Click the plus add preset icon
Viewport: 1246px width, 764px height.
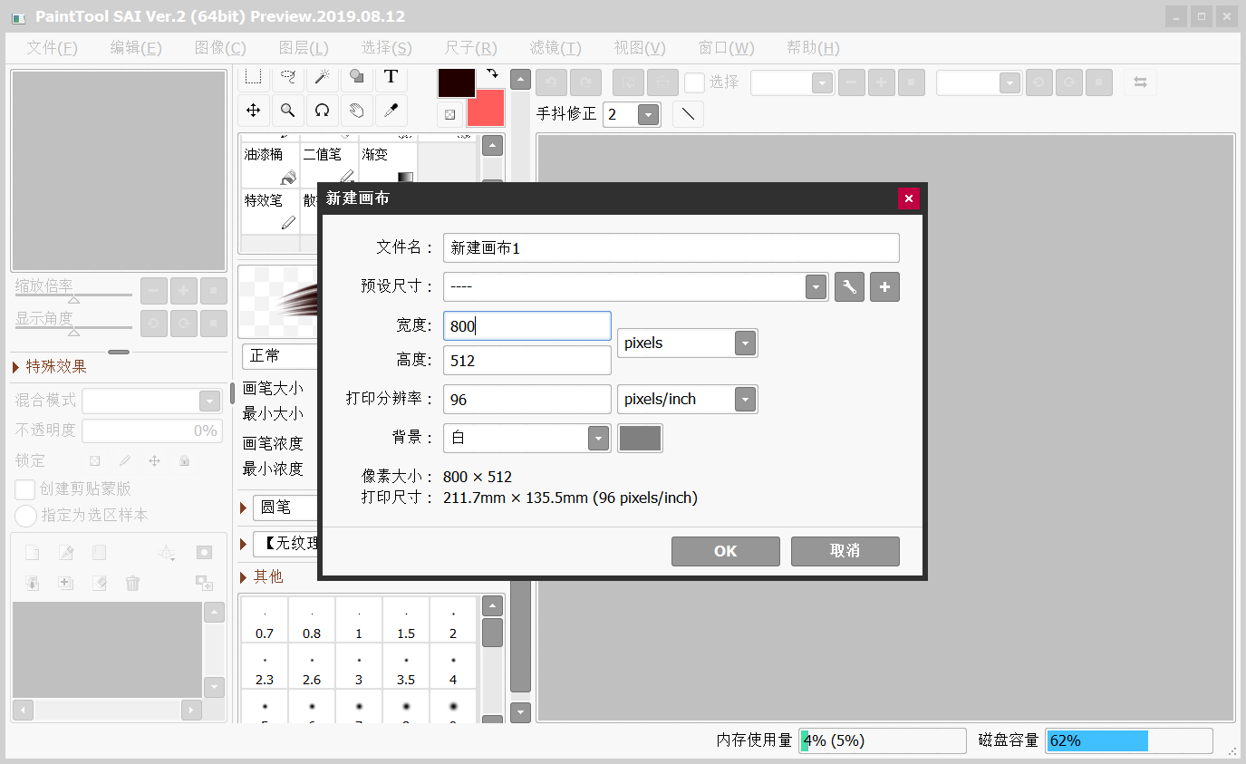(885, 287)
